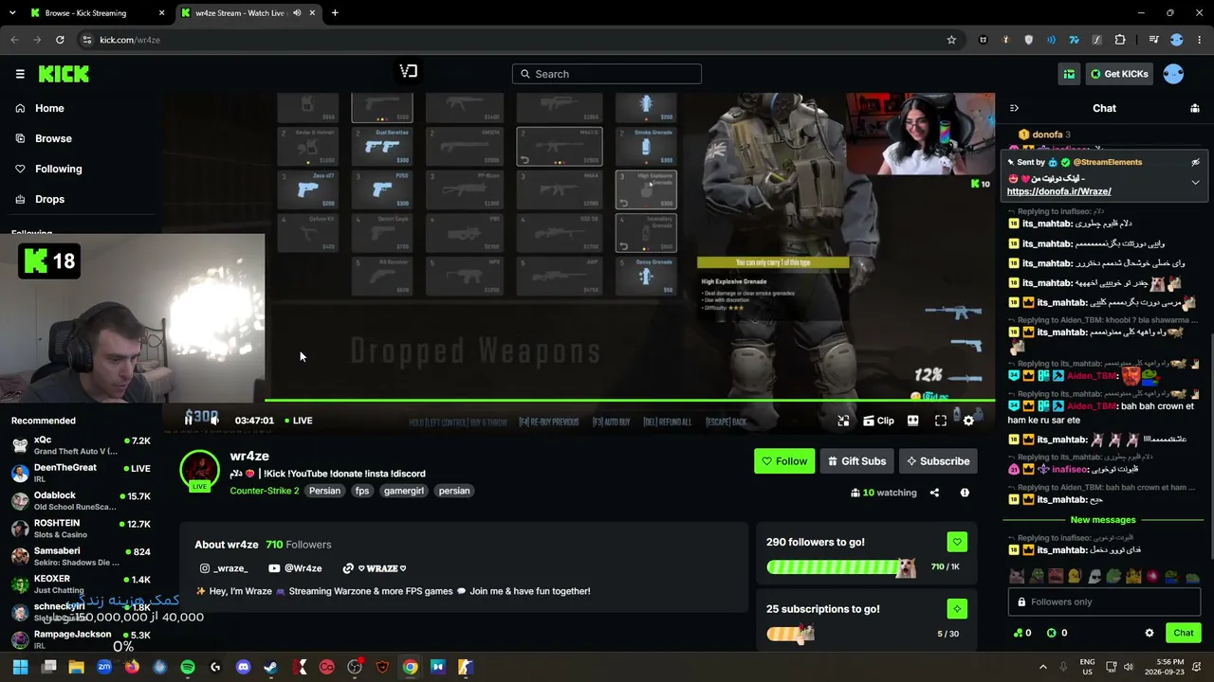Create a Clip of the stream

pos(878,421)
